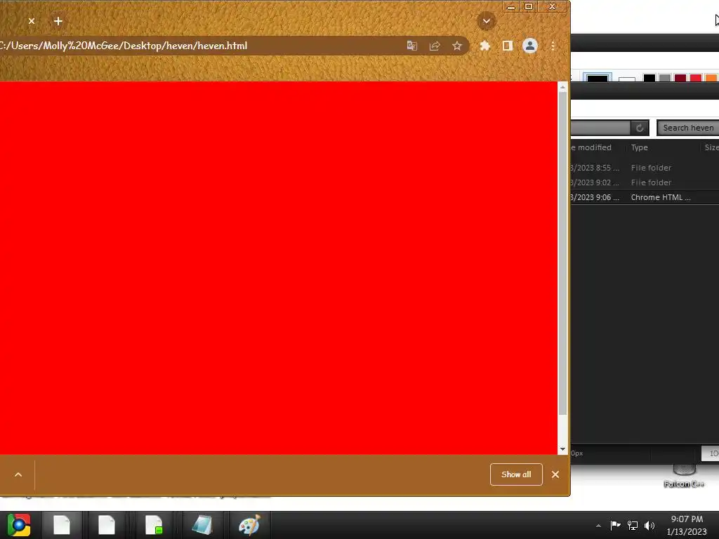Maximize the Chrome window
Viewport: 719px width, 539px height.
click(529, 6)
